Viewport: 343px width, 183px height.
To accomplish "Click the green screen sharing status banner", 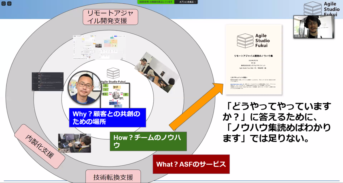I will coord(156,2).
